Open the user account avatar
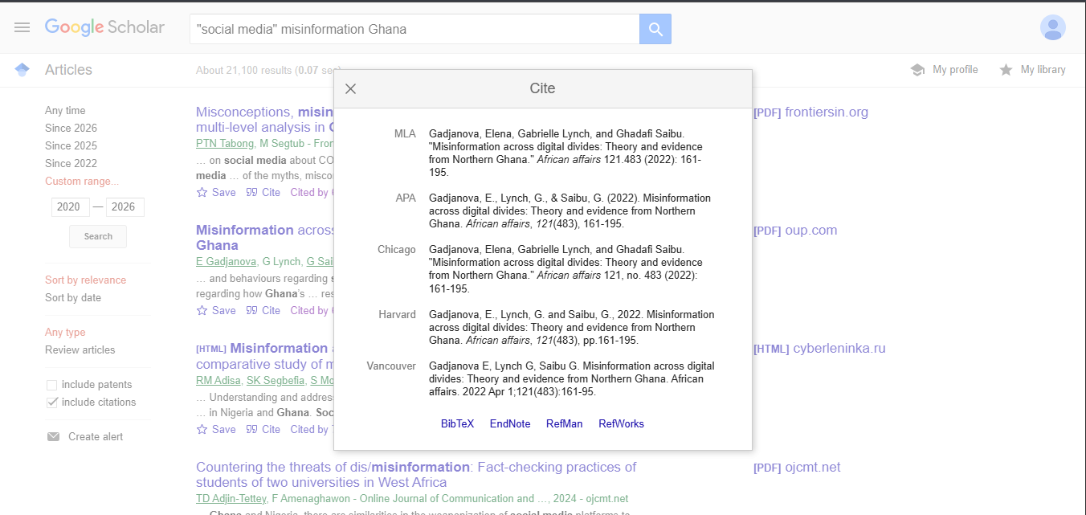 1052,27
